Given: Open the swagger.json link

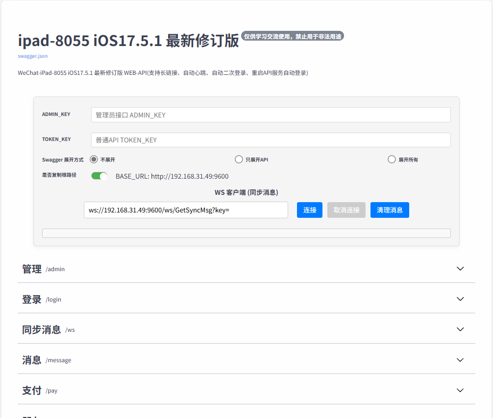Looking at the screenshot, I should point(33,56).
